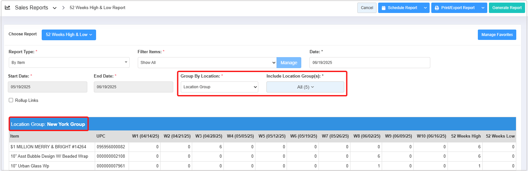The width and height of the screenshot is (528, 171).
Task: Click the Print/Export Report button
Action: click(455, 8)
